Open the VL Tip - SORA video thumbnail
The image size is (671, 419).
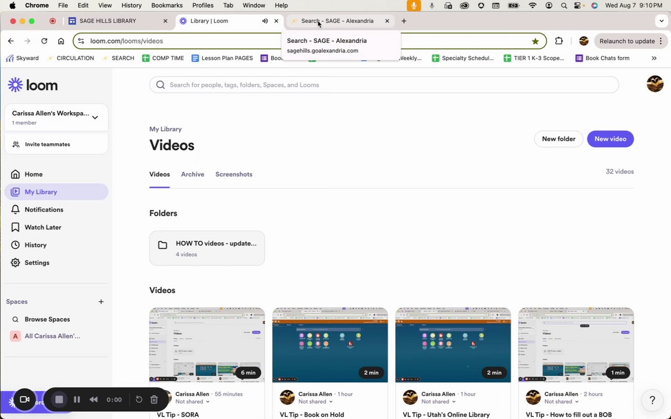(207, 345)
